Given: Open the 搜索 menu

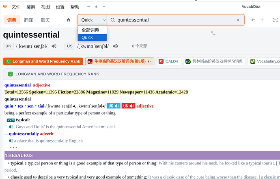Looking at the screenshot, I should click(x=31, y=7).
